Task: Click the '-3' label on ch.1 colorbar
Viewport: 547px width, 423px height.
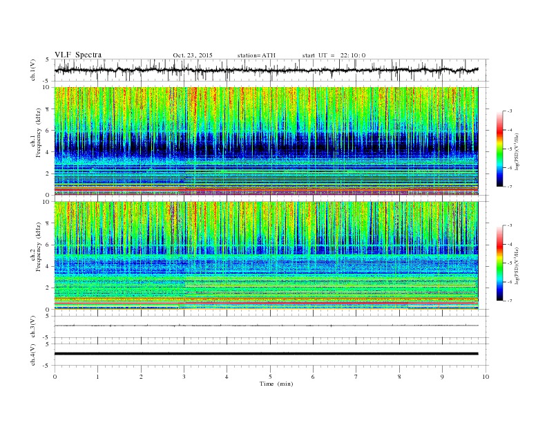Action: 509,111
